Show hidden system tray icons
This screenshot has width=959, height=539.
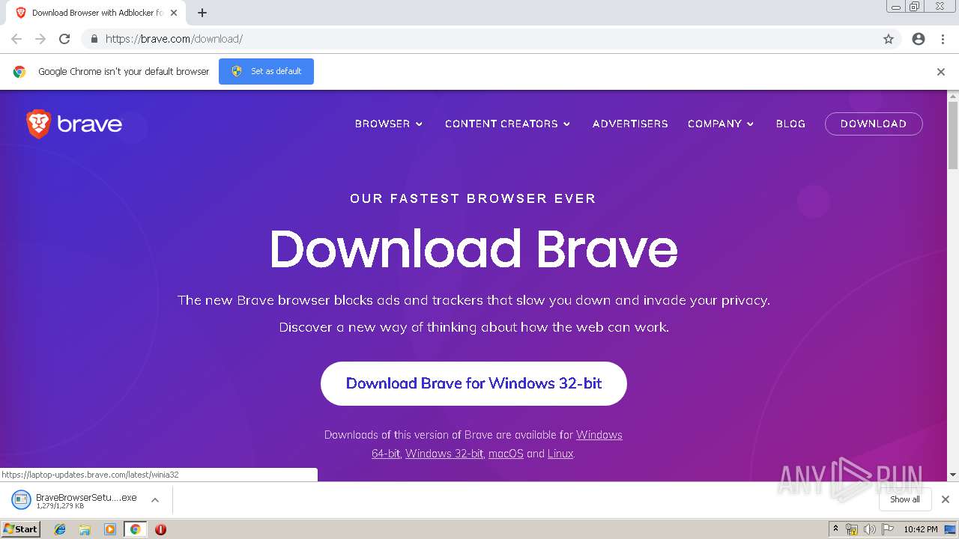pos(835,529)
